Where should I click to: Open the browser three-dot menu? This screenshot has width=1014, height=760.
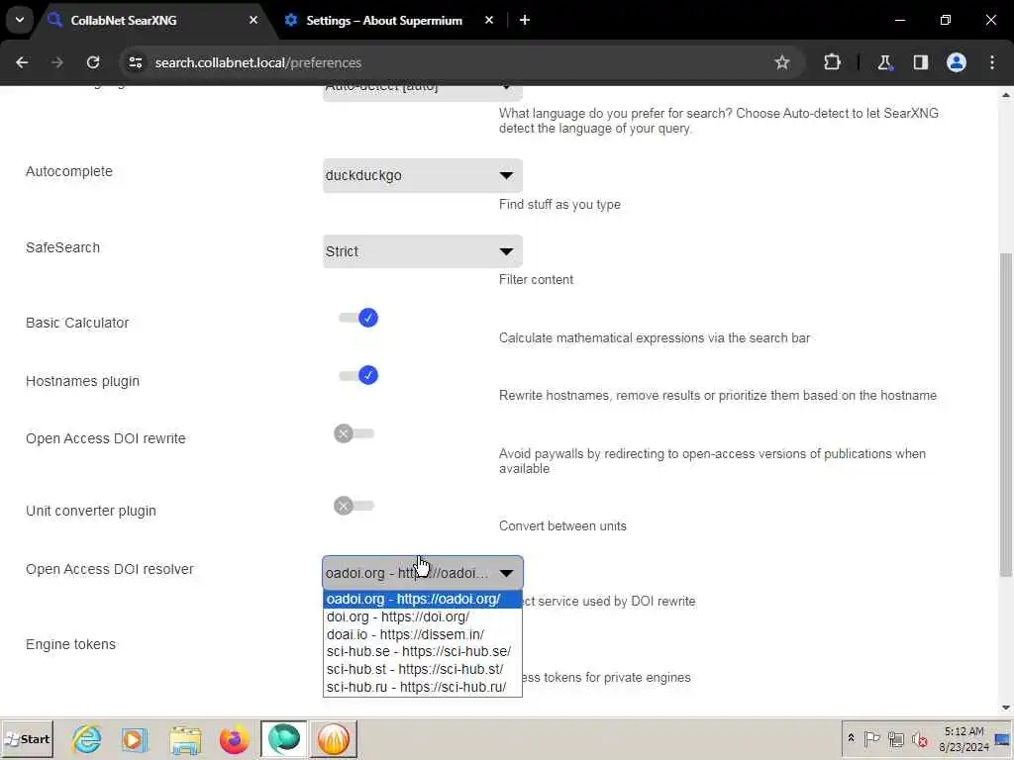[992, 62]
